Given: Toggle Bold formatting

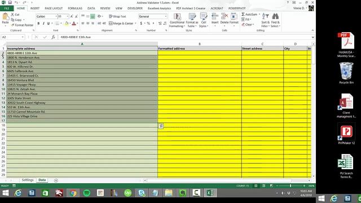Looking at the screenshot, I should 38,23.
